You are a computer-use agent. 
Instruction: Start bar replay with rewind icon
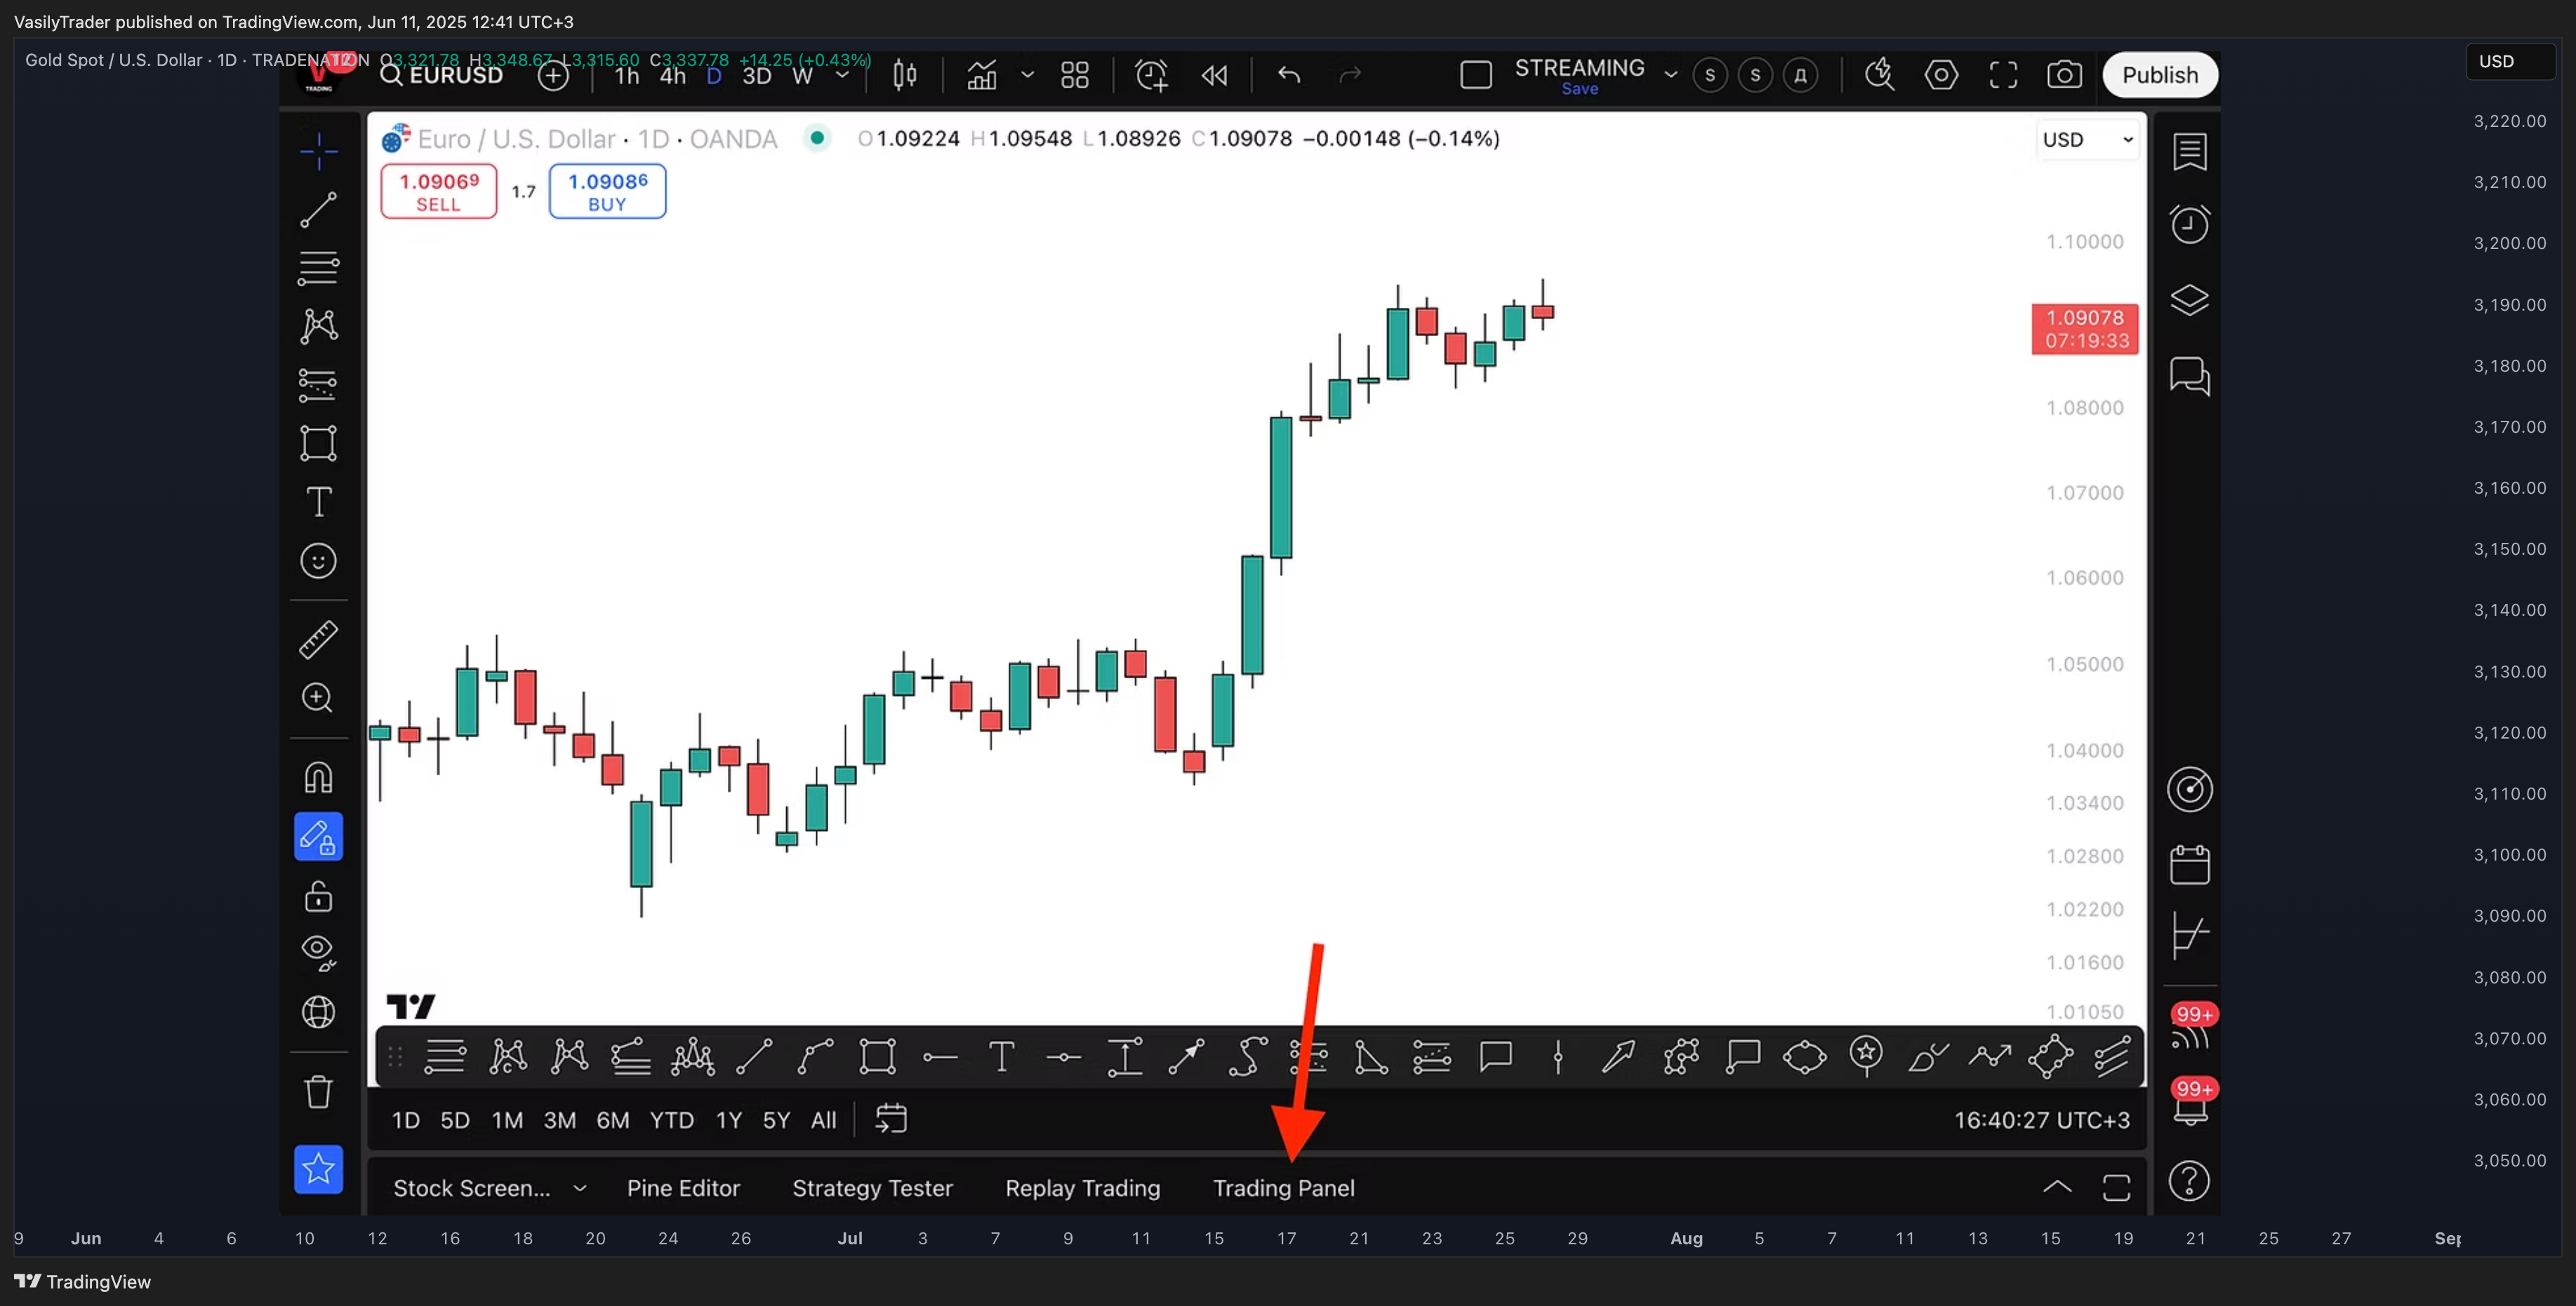(1214, 75)
